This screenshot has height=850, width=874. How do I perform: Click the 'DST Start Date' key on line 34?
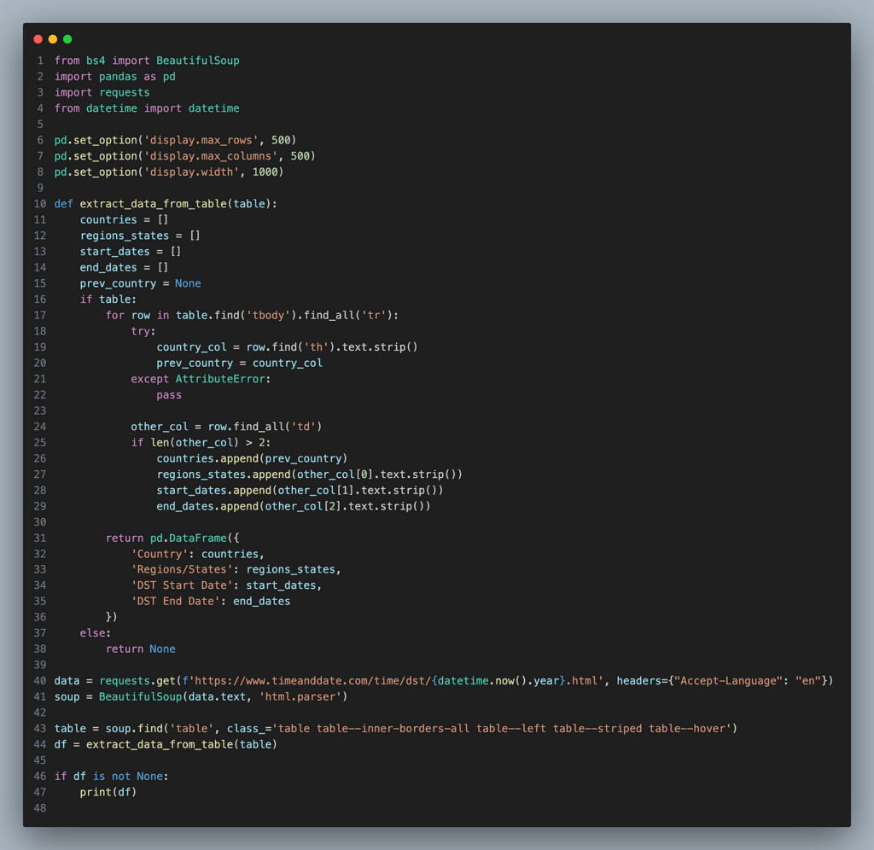pyautogui.click(x=183, y=585)
